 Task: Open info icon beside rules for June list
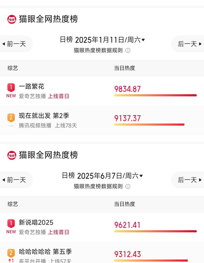(128, 186)
